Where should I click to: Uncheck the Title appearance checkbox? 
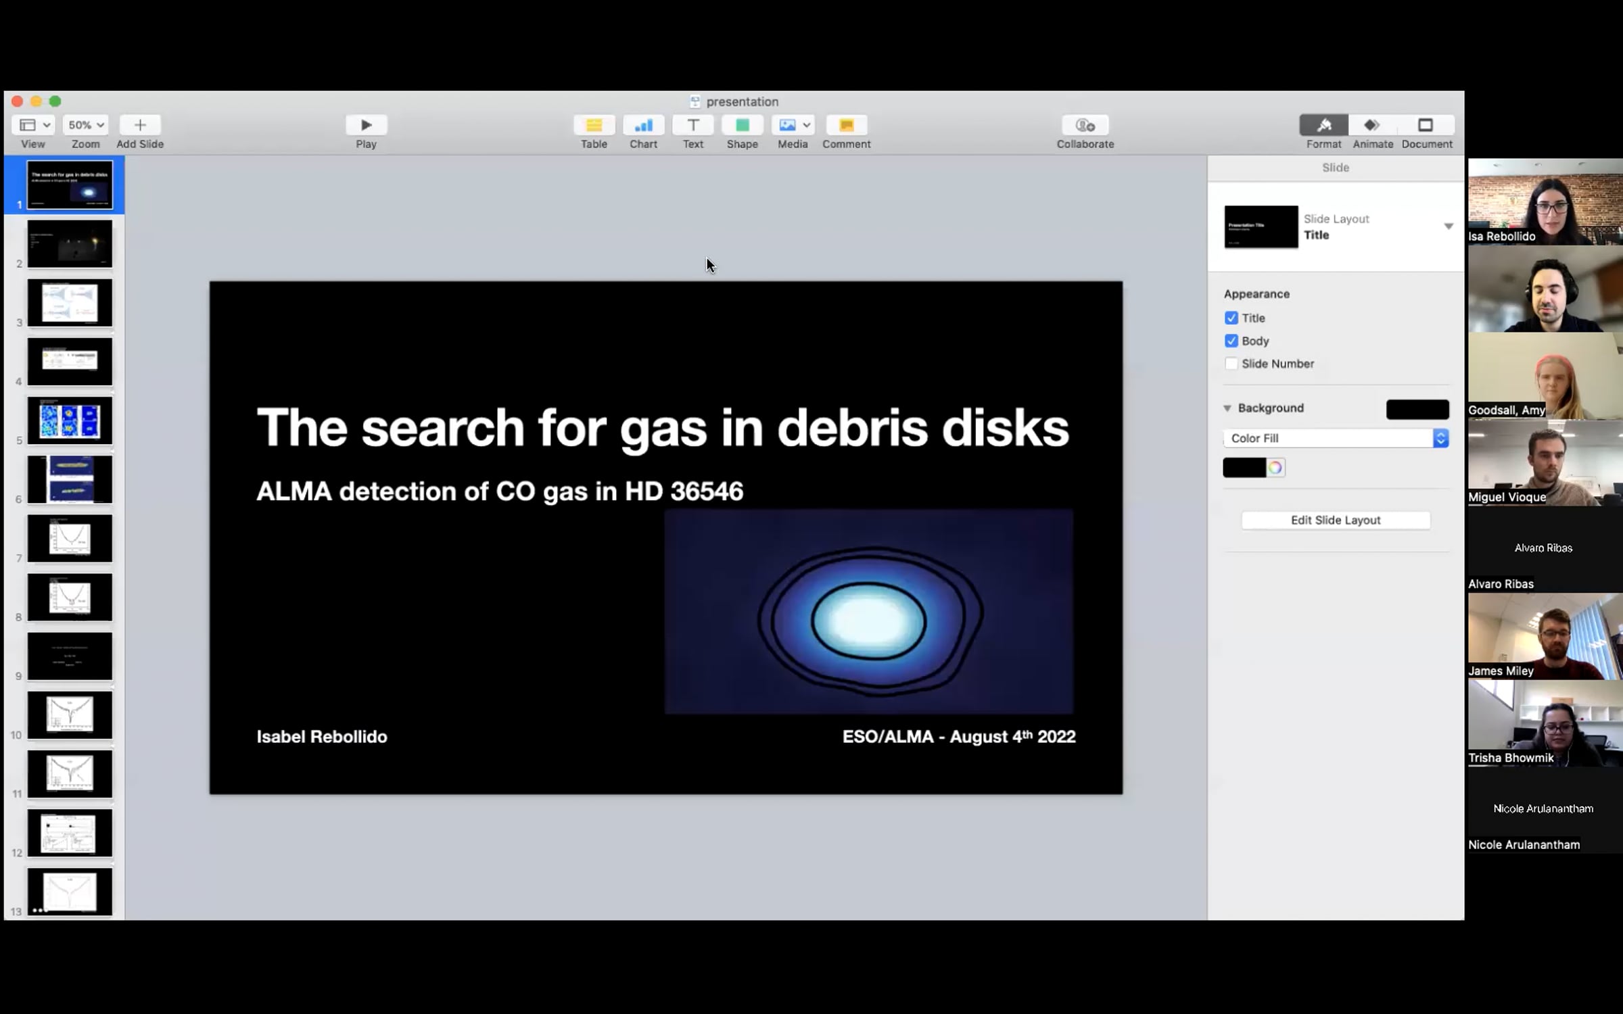(x=1231, y=318)
